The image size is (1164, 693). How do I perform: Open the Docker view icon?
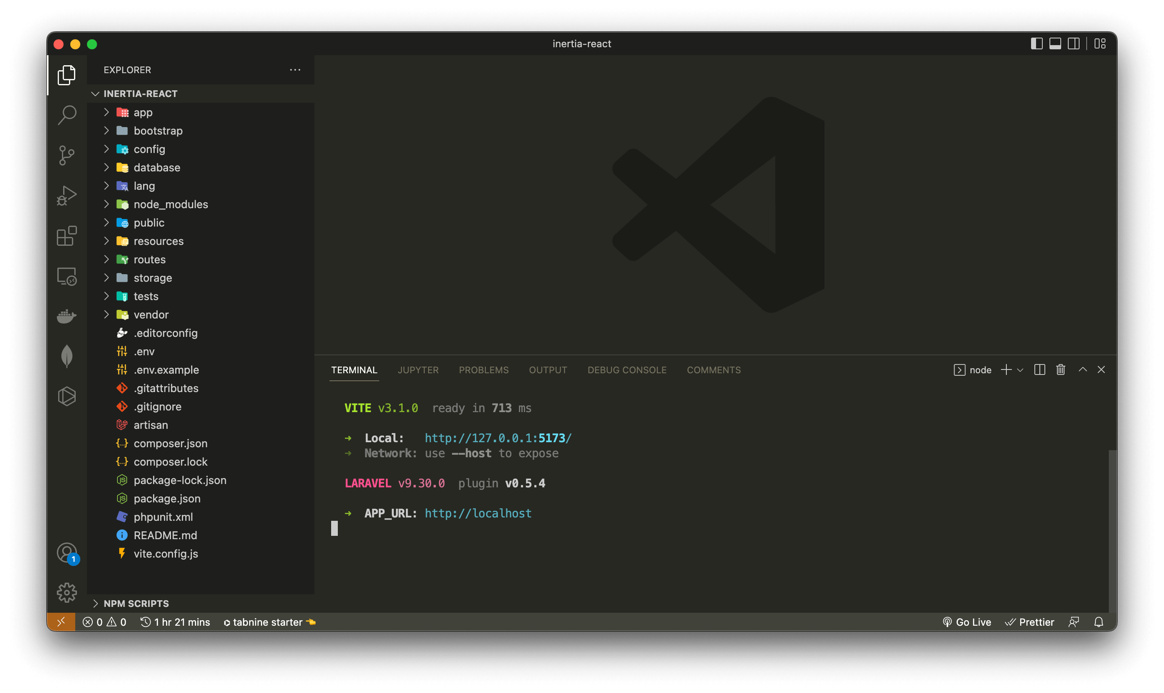pos(67,316)
